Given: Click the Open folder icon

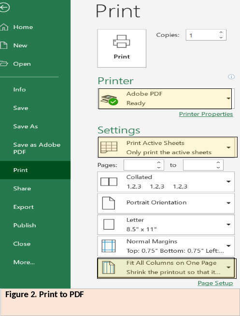Looking at the screenshot, I should click(4, 64).
